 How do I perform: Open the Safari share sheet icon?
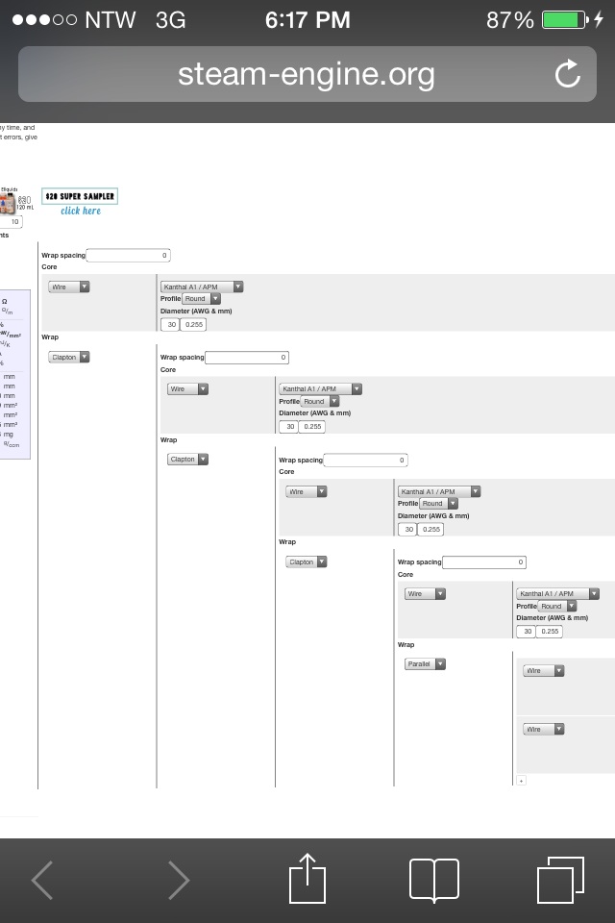coord(307,878)
